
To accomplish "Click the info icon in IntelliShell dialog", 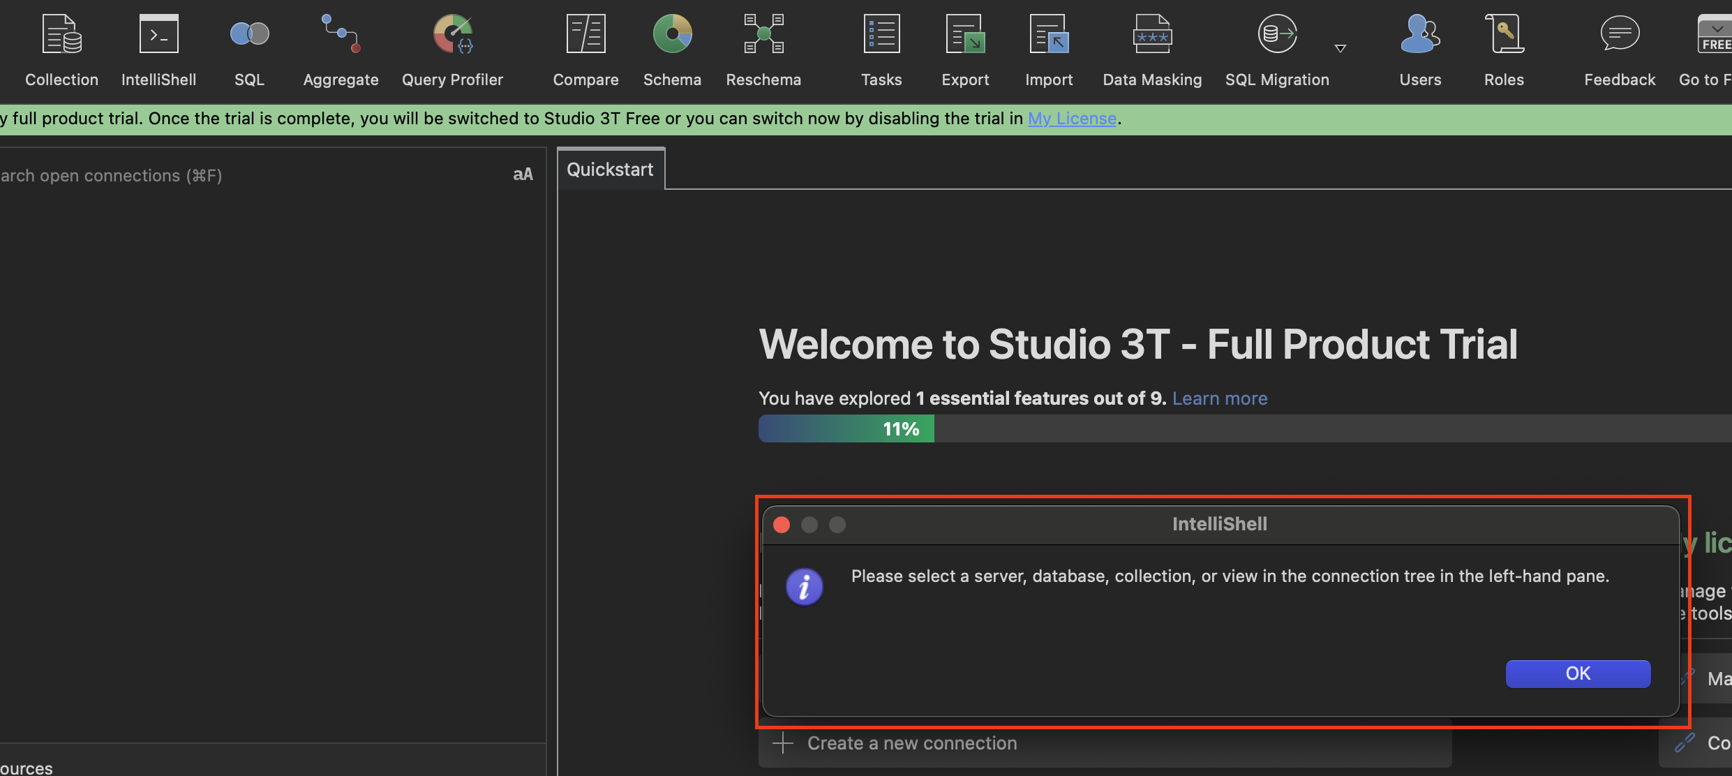I will pyautogui.click(x=804, y=586).
